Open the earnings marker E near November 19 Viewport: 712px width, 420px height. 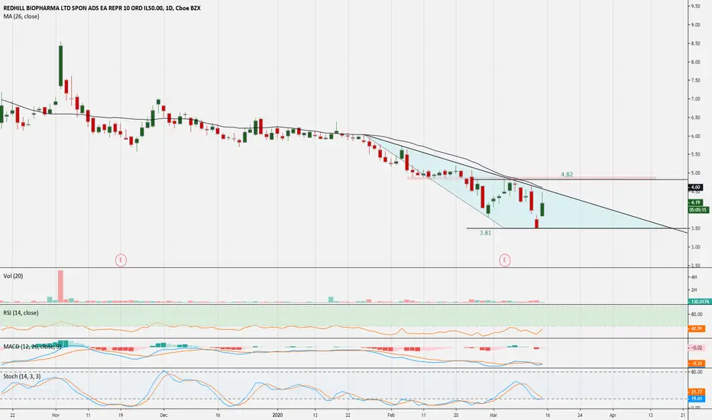point(121,260)
